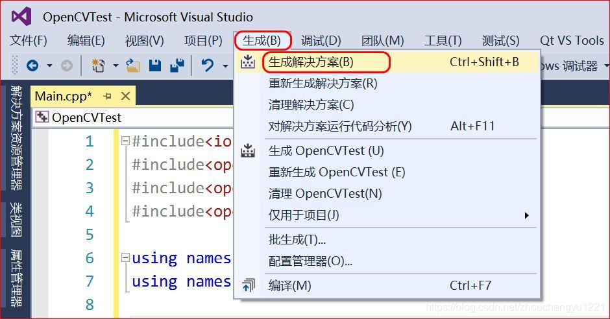Select 批生成(T)... menu entry
This screenshot has width=610, height=319.
387,240
